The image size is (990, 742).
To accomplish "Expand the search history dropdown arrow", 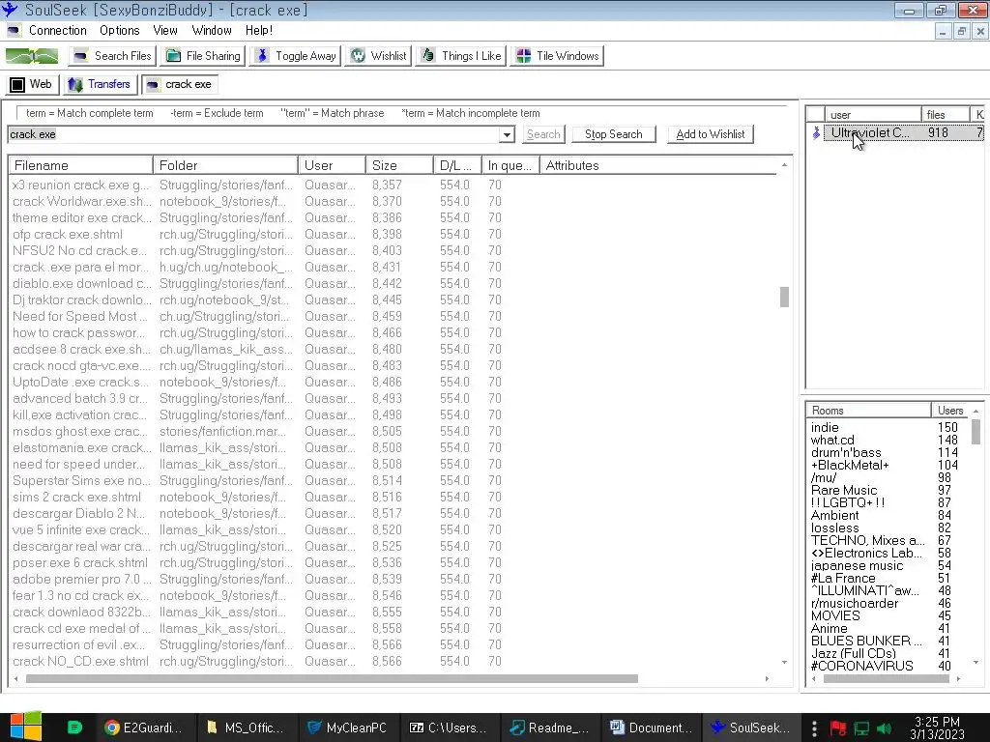I will (507, 134).
